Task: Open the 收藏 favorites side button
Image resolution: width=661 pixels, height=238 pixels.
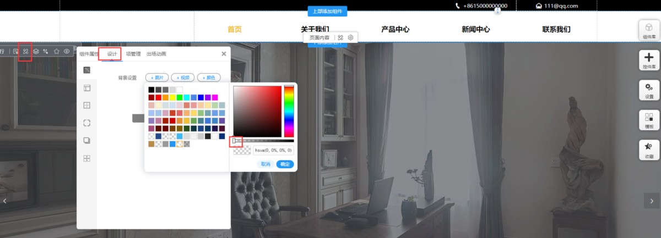Action: coord(649,150)
